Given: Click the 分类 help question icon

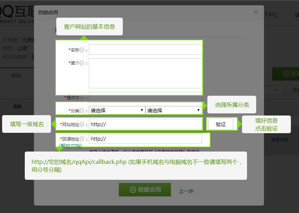Looking at the screenshot, I should coord(82,111).
